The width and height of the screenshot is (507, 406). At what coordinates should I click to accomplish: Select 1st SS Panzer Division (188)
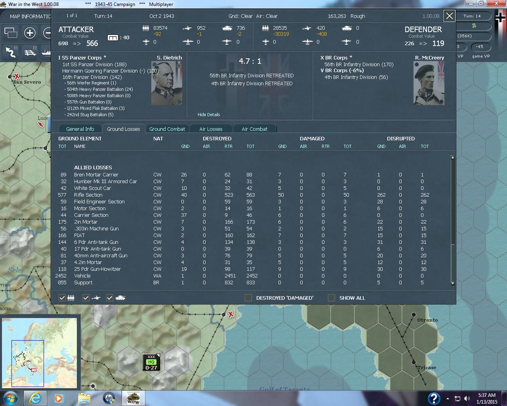[x=94, y=64]
